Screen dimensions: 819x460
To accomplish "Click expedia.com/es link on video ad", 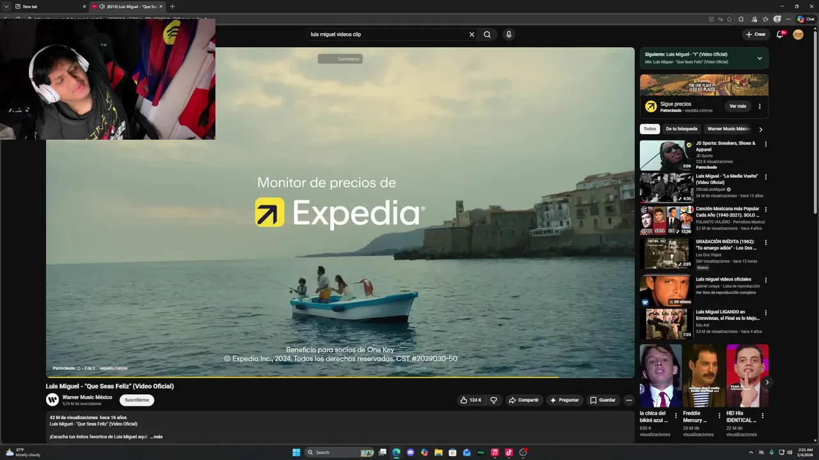I will (113, 368).
